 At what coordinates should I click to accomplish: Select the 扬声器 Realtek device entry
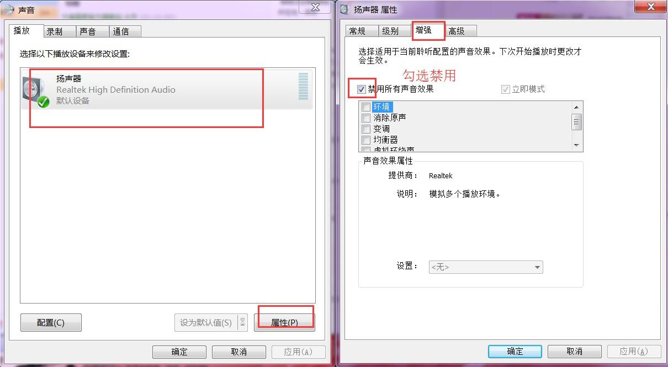point(167,89)
